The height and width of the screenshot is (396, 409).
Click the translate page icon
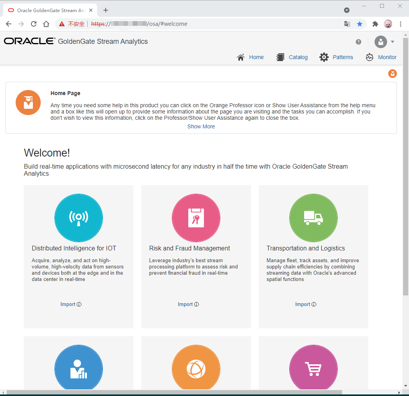pos(347,24)
